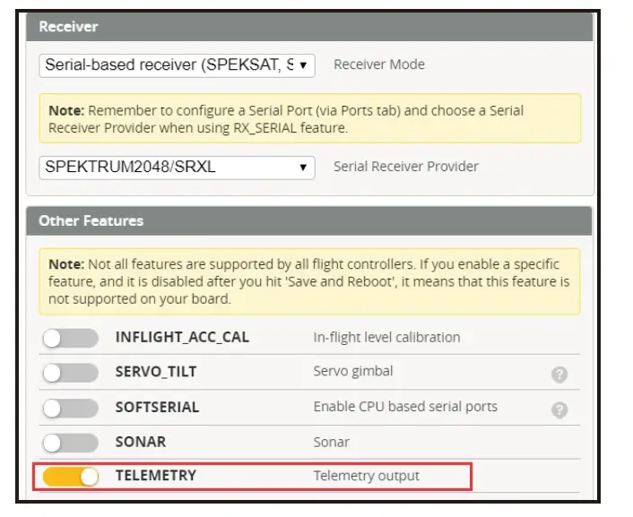Viewport: 633px width, 517px height.
Task: Disable the TELEMETRY toggle switch
Action: click(70, 477)
